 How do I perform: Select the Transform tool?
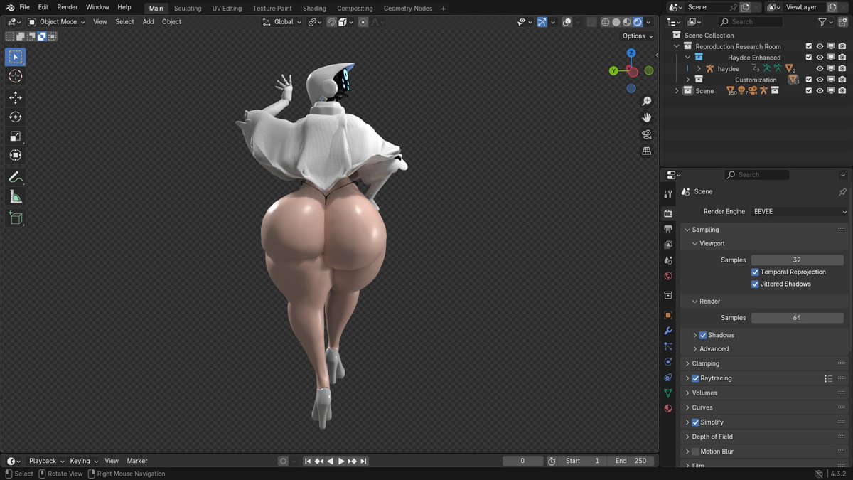point(16,155)
